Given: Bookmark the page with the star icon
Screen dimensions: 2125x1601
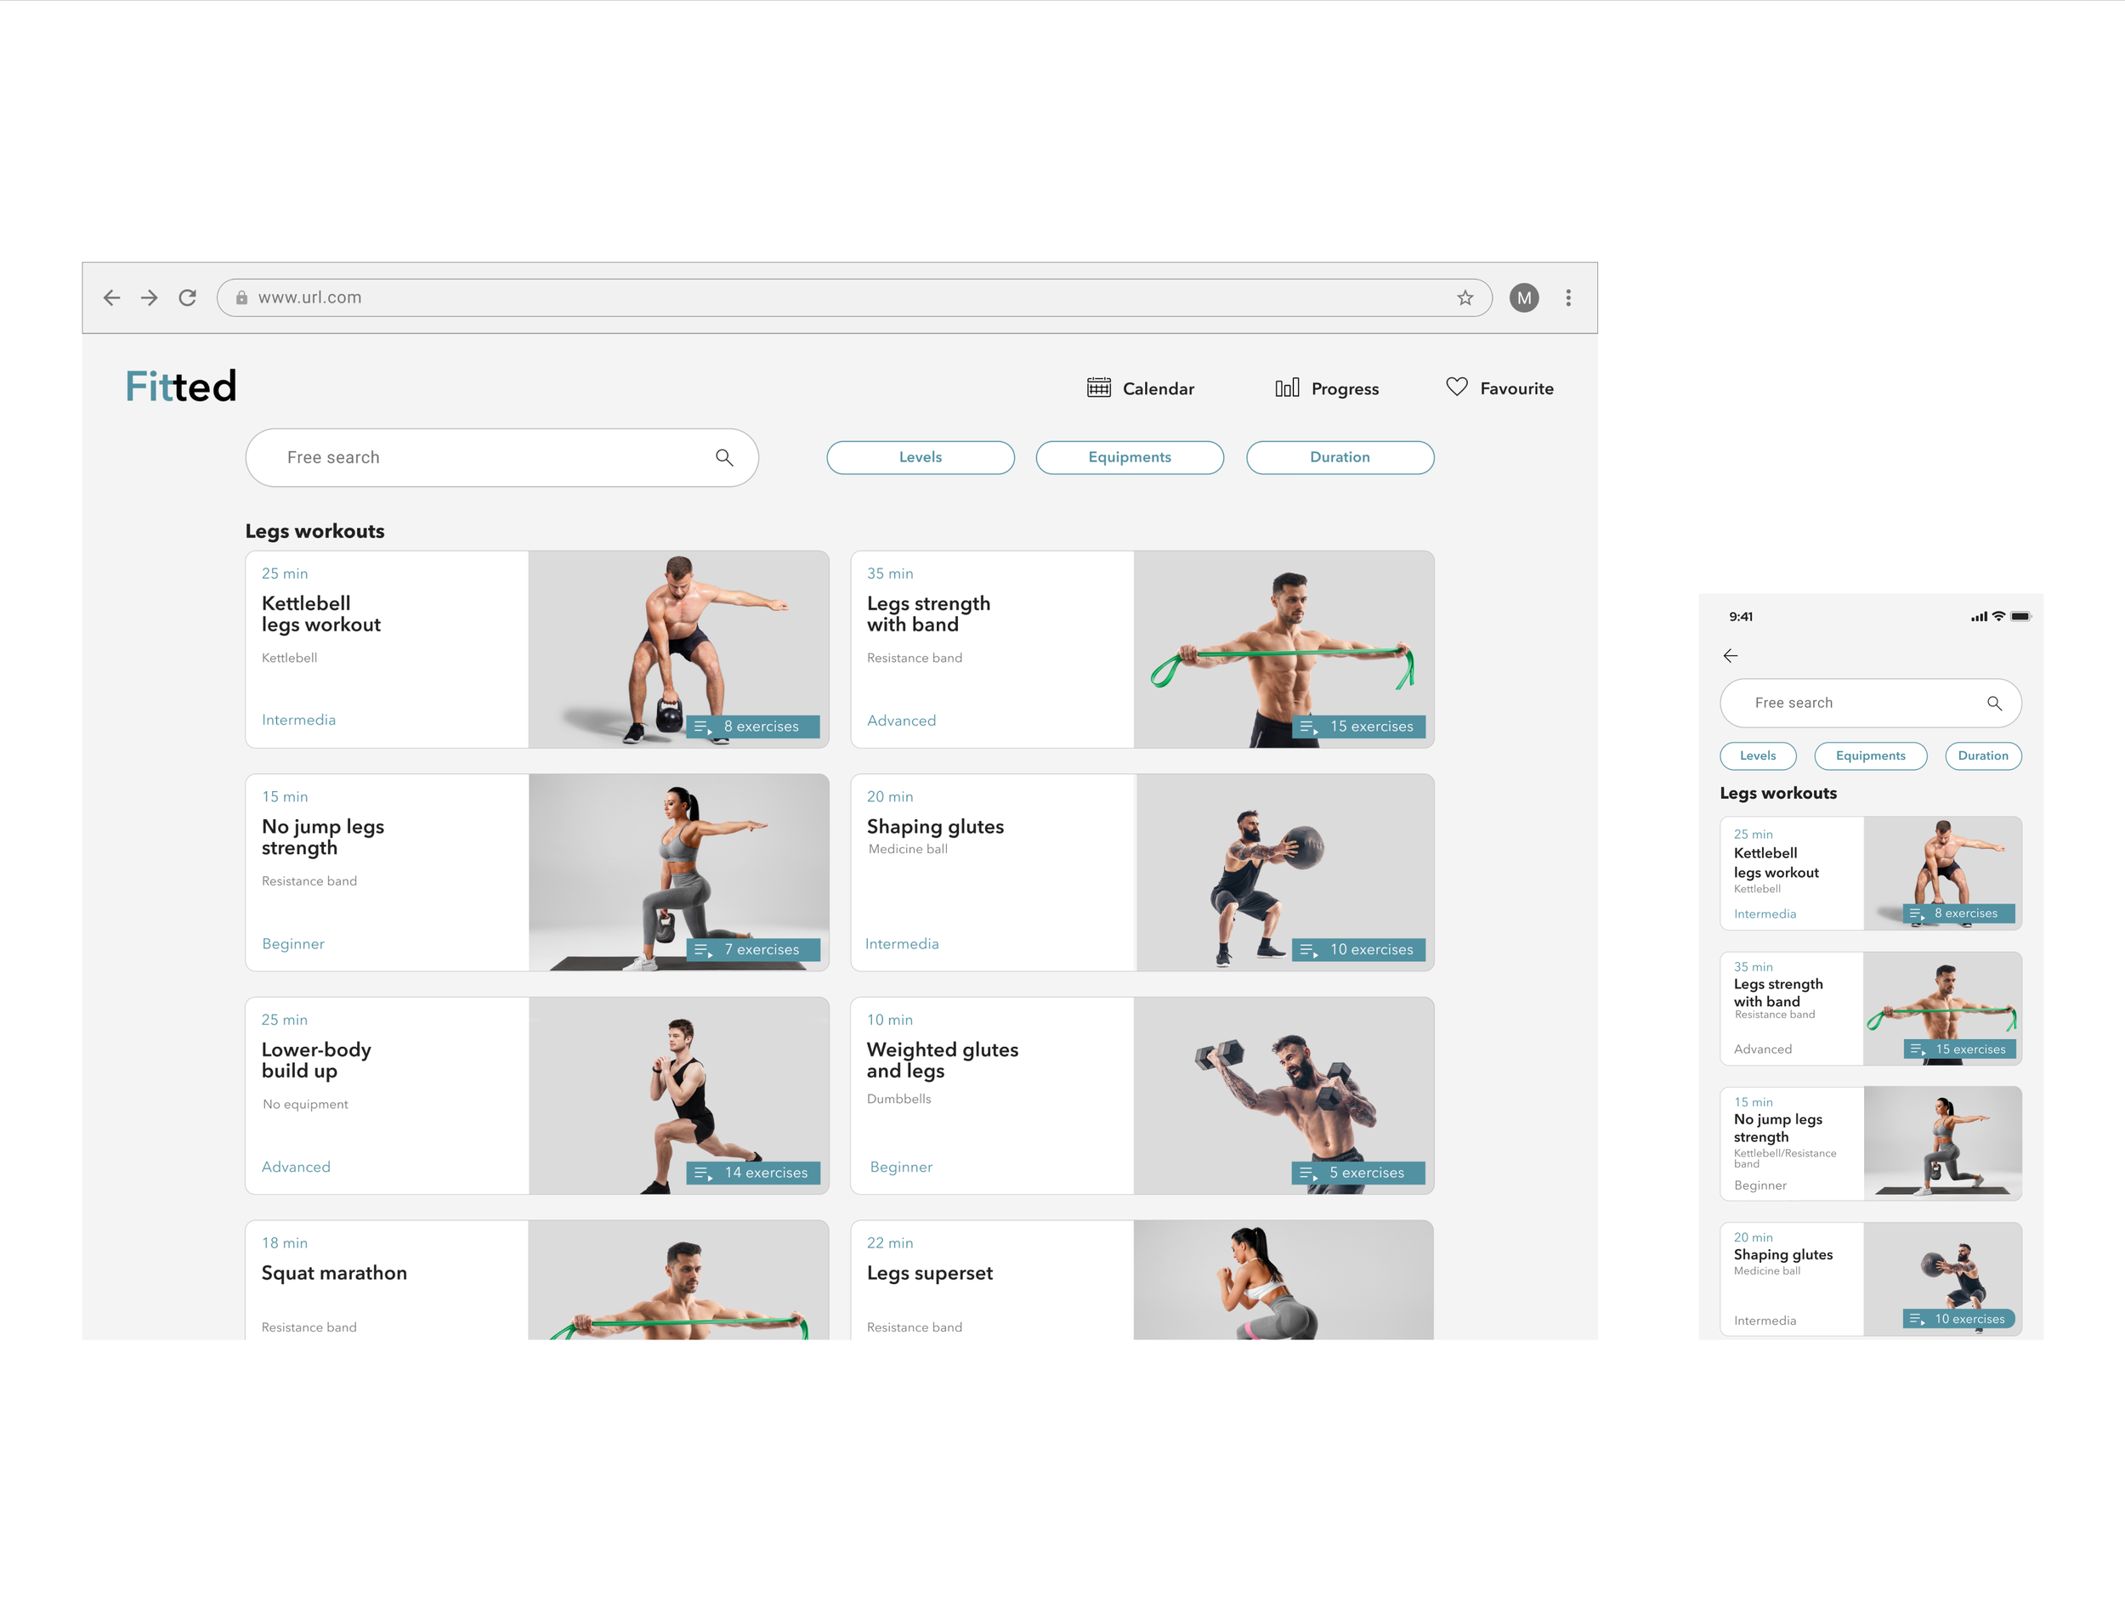Looking at the screenshot, I should [1464, 297].
